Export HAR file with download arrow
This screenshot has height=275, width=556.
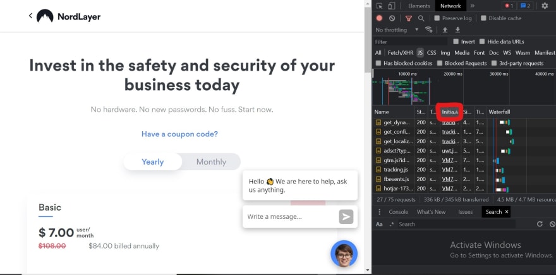457,30
